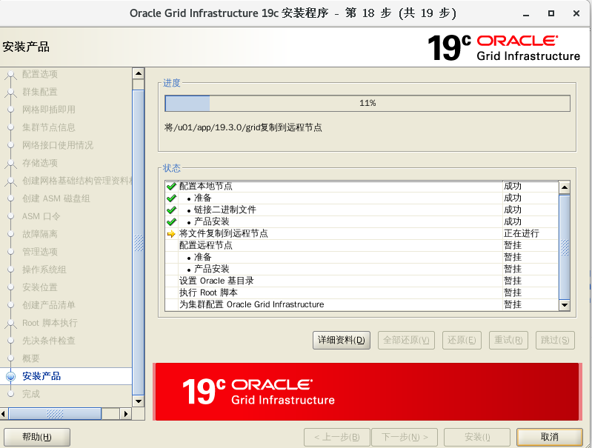The height and width of the screenshot is (448, 592).
Task: Select 创建 ASM 磁盘组 step
Action: coord(56,198)
